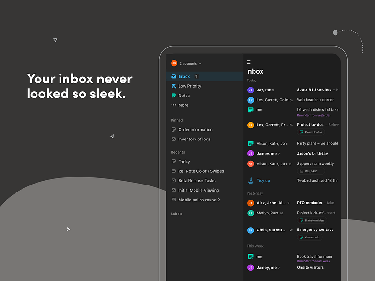
Task: Open the Spots R1 Sketches thread from Jay
Action: [x=293, y=90]
